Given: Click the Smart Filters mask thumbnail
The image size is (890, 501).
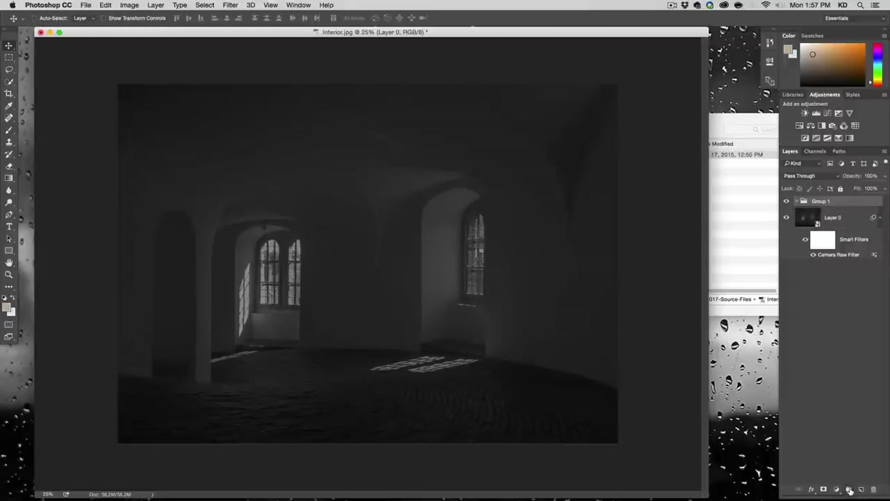Looking at the screenshot, I should 823,239.
